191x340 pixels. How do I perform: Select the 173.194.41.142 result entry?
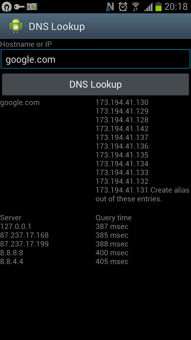(x=122, y=129)
